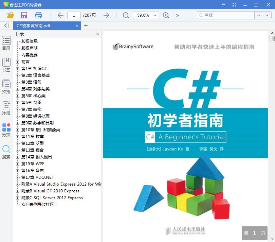Select 版权信息 in the outline
Screen dimensions: 275x242
point(30,41)
